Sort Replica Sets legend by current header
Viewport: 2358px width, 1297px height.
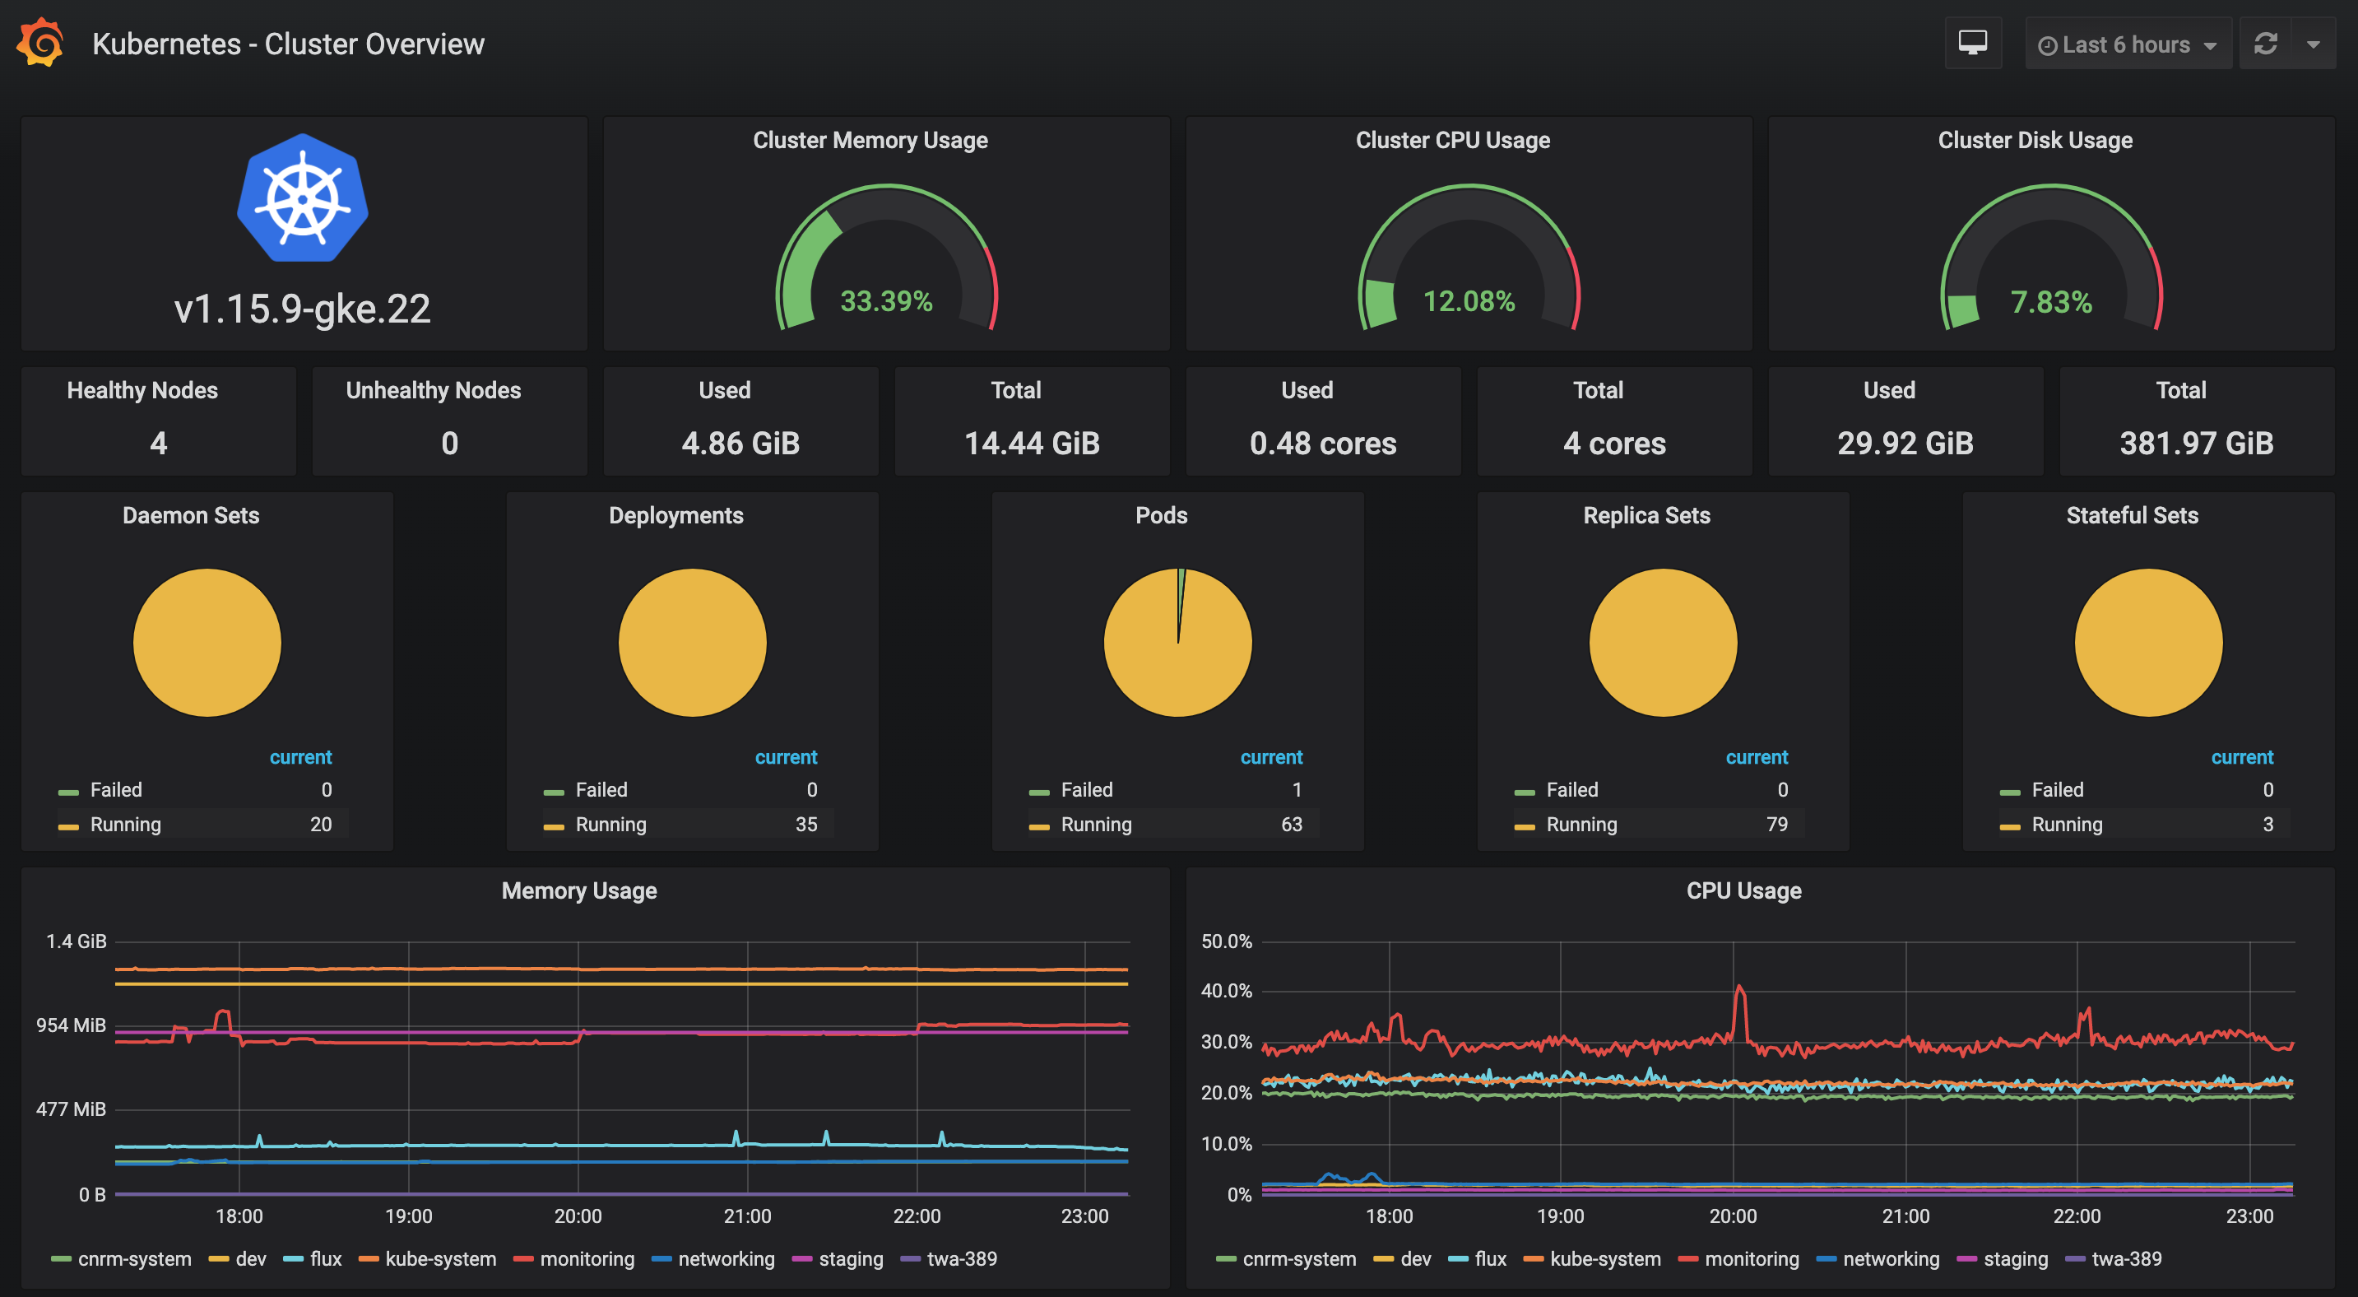coord(1756,757)
